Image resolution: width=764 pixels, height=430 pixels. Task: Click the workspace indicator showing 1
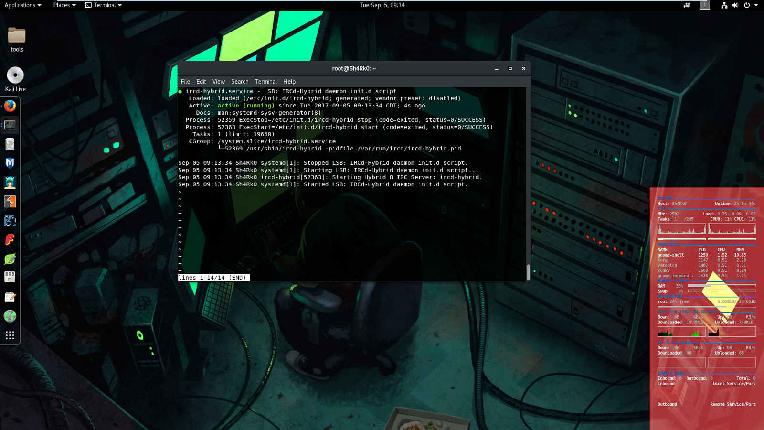[x=705, y=5]
